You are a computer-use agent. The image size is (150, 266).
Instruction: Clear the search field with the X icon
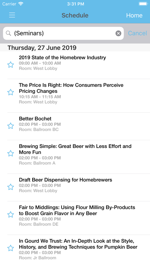(x=118, y=33)
